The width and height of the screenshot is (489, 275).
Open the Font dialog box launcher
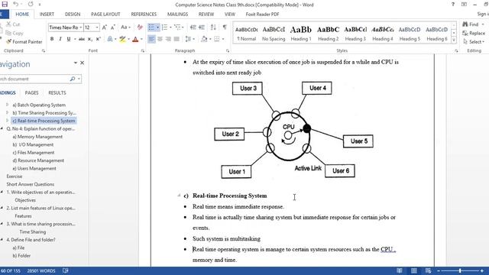143,50
